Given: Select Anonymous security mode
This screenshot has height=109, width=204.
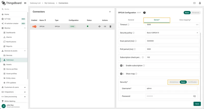Looking at the screenshot, I should click(x=174, y=82).
